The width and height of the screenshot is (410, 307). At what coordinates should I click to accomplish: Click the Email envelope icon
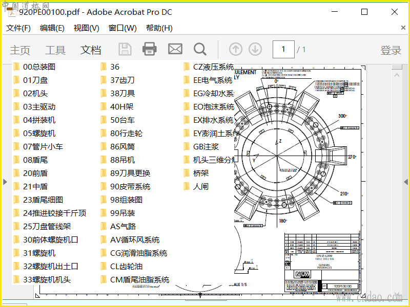click(175, 49)
